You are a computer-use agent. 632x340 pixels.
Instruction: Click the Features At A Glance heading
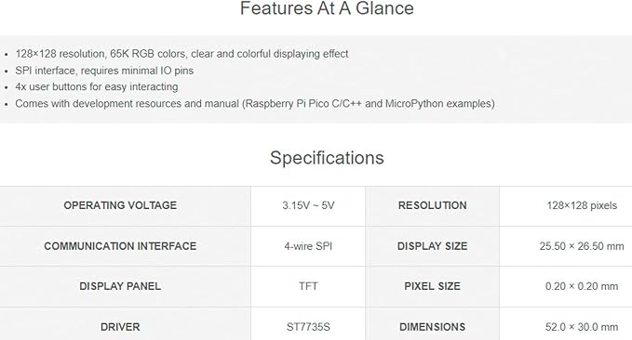pyautogui.click(x=327, y=8)
